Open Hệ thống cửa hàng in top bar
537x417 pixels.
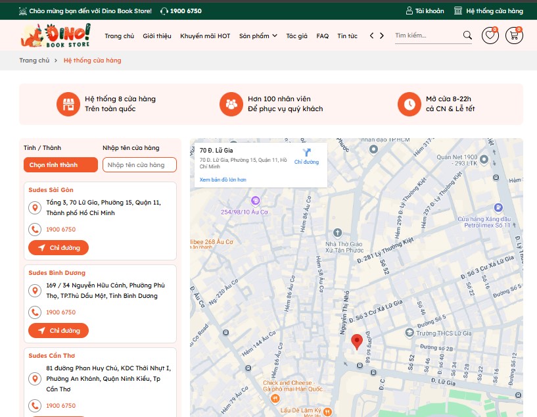coord(489,11)
